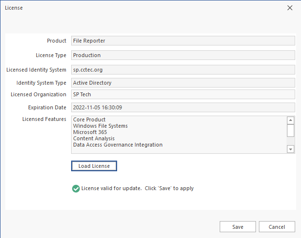Click the Expiration Date field

coord(183,107)
